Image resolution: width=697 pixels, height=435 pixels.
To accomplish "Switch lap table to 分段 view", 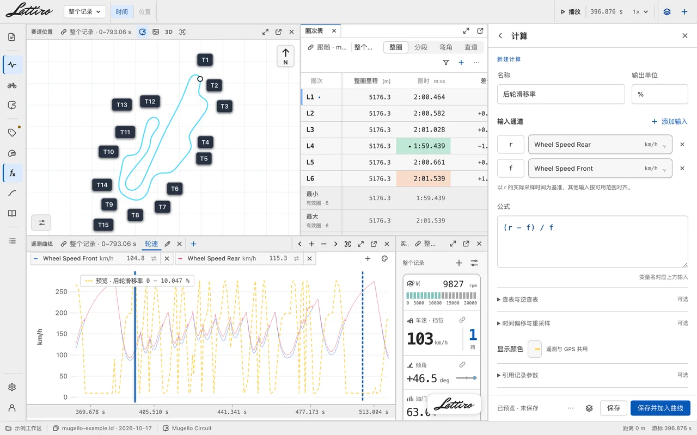I will pyautogui.click(x=421, y=47).
